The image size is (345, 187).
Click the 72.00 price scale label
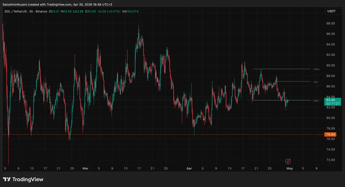tap(329, 160)
